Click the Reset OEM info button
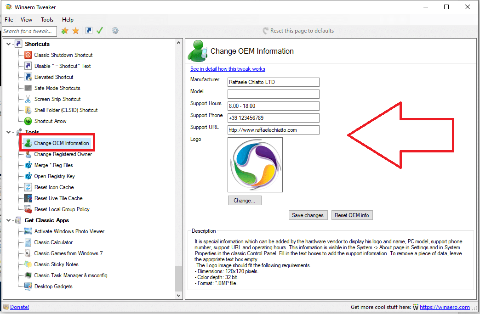480x314 pixels. click(352, 215)
